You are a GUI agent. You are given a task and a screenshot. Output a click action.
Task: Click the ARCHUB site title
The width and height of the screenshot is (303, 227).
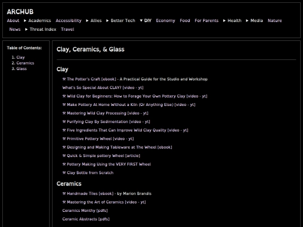(x=20, y=12)
